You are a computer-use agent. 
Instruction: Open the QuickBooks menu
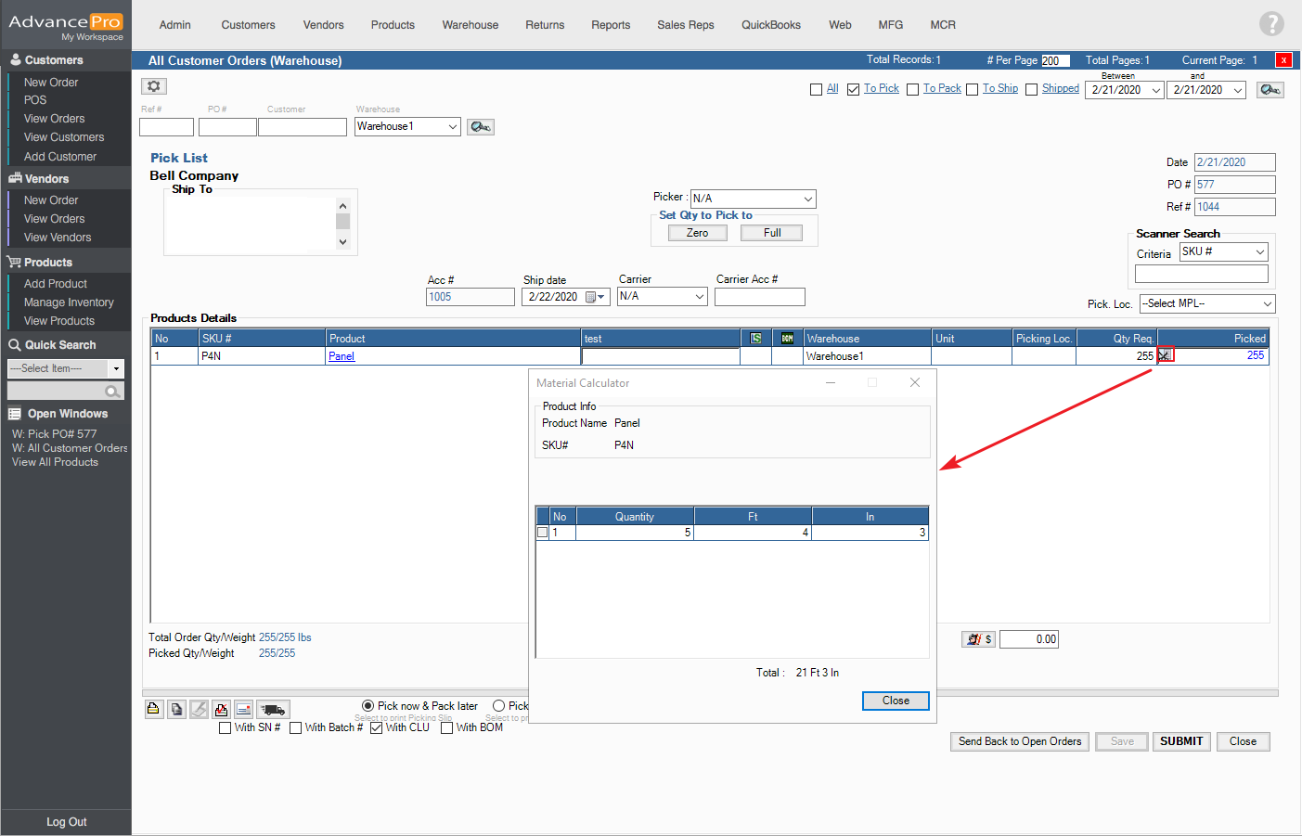[770, 25]
